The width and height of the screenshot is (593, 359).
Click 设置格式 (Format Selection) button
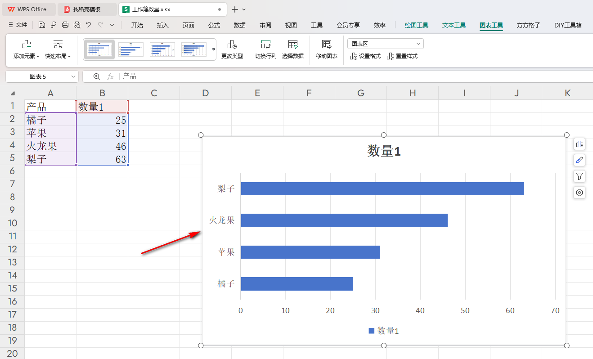365,56
